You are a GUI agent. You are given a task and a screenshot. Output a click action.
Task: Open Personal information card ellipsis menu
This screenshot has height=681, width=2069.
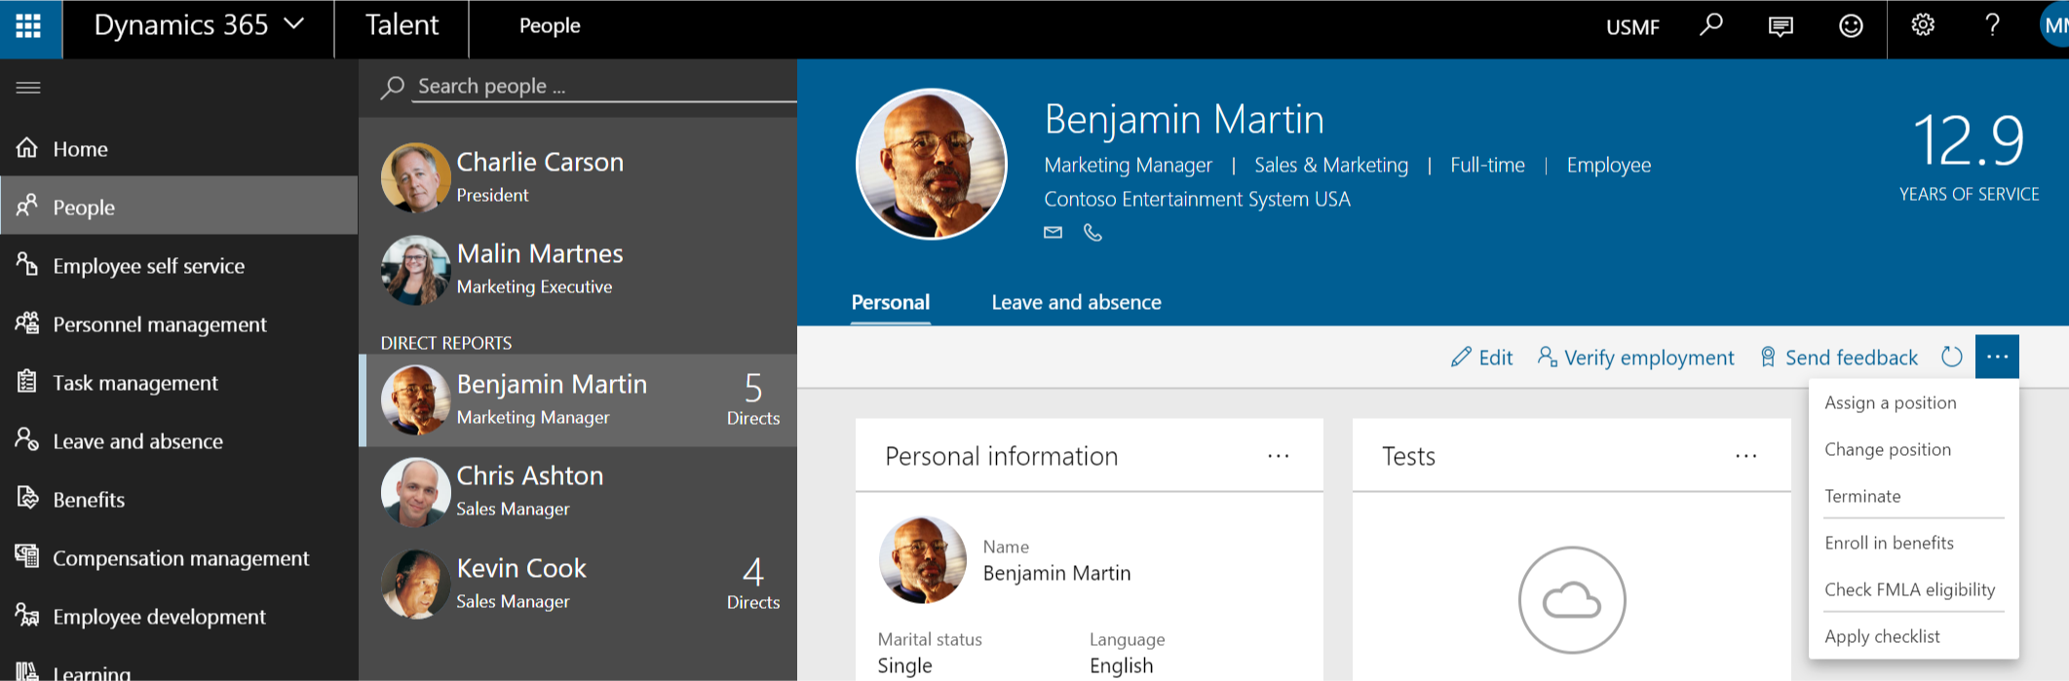point(1278,456)
